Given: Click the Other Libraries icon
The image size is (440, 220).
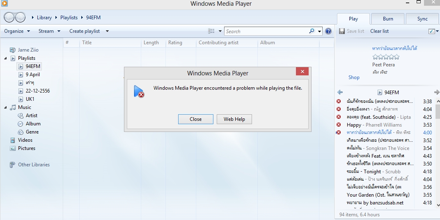Looking at the screenshot, I should pos(13,165).
